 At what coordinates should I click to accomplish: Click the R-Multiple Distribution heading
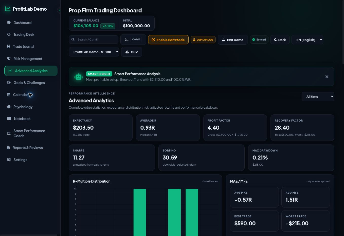pos(92,181)
